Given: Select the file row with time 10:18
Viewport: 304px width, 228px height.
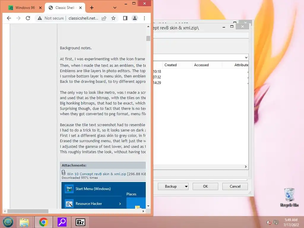Looking at the screenshot, I should coord(201,71).
